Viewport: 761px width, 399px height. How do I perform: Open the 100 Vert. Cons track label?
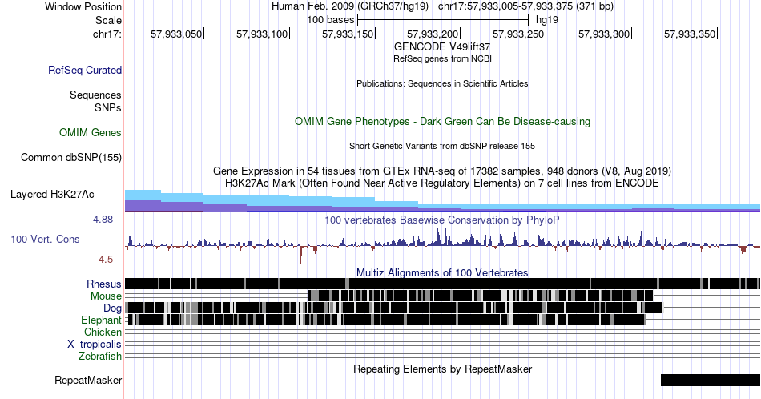(45, 239)
